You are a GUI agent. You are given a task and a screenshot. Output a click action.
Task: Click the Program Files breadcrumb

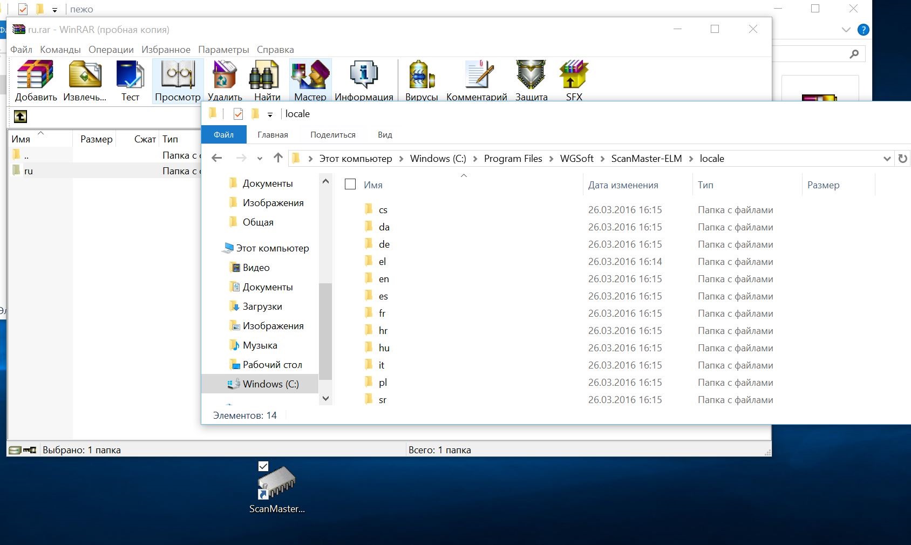[513, 159]
